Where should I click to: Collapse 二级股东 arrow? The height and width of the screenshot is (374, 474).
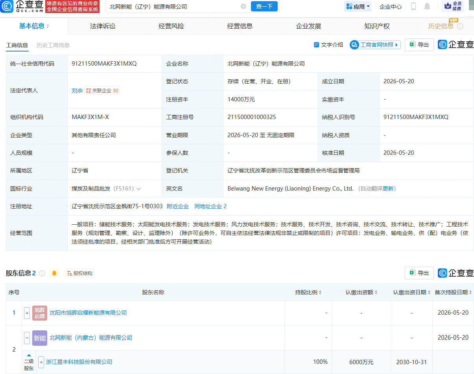[29, 355]
